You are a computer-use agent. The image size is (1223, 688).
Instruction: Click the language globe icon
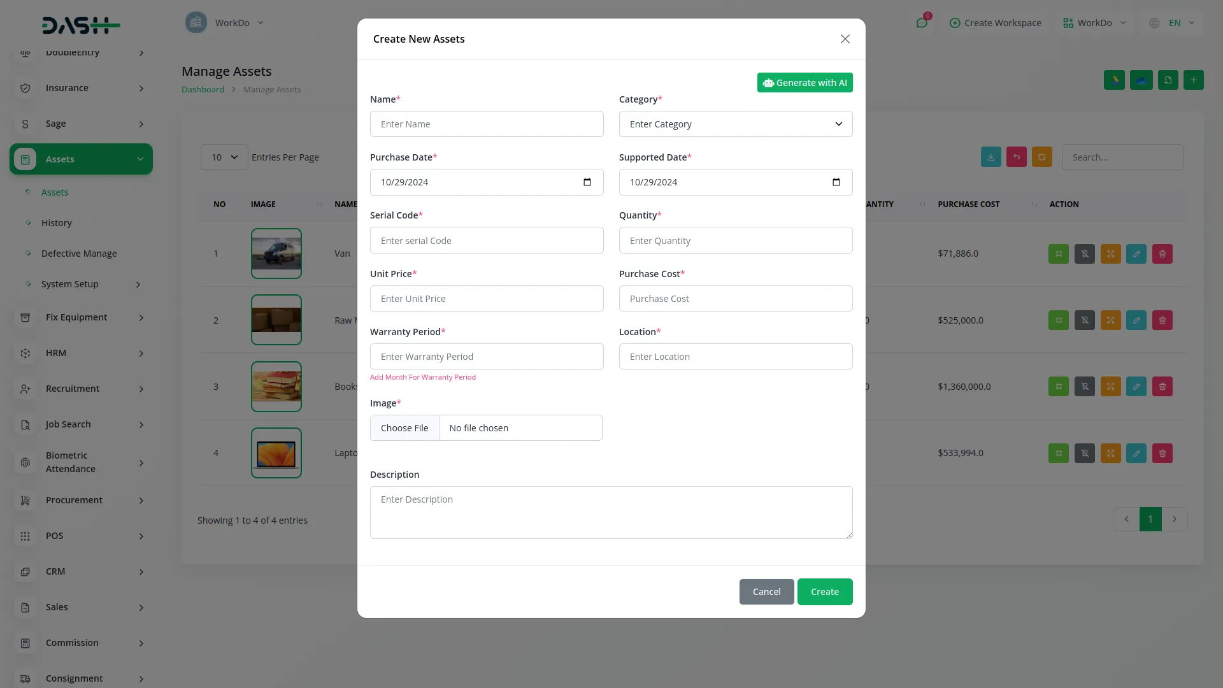[x=1154, y=23]
